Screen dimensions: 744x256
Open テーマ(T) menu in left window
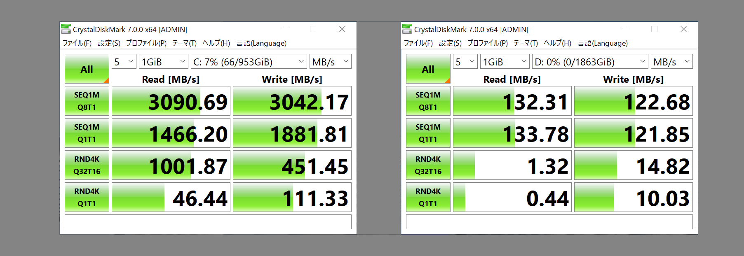pos(184,43)
